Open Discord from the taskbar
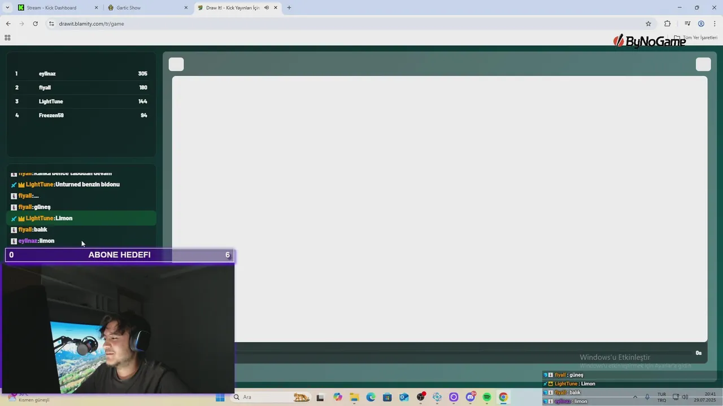The image size is (723, 406). (x=470, y=397)
